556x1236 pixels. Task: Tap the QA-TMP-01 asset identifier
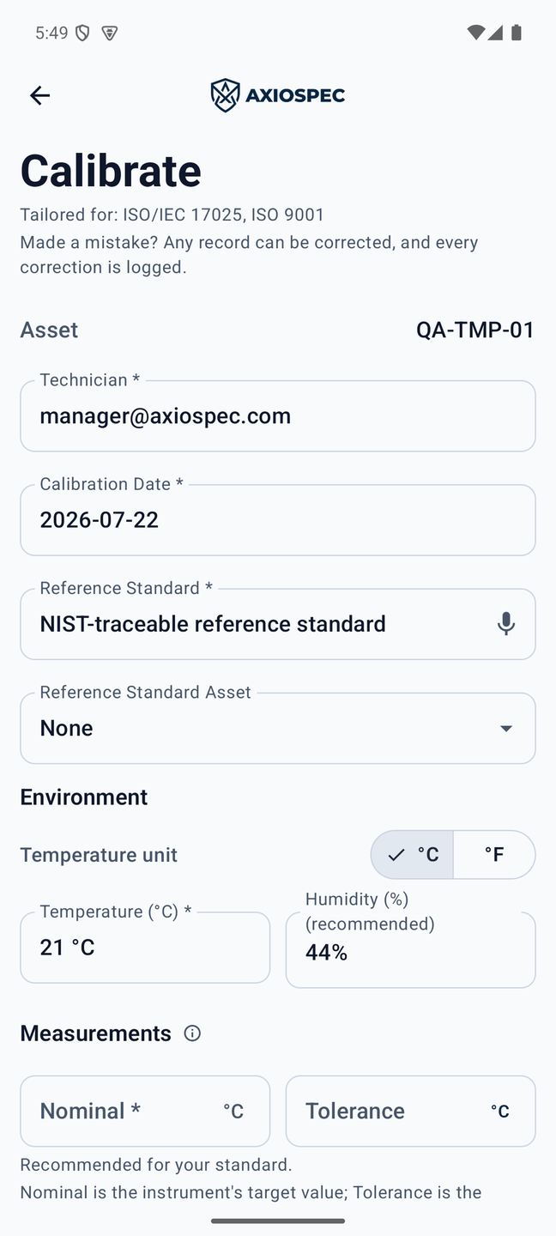(475, 330)
